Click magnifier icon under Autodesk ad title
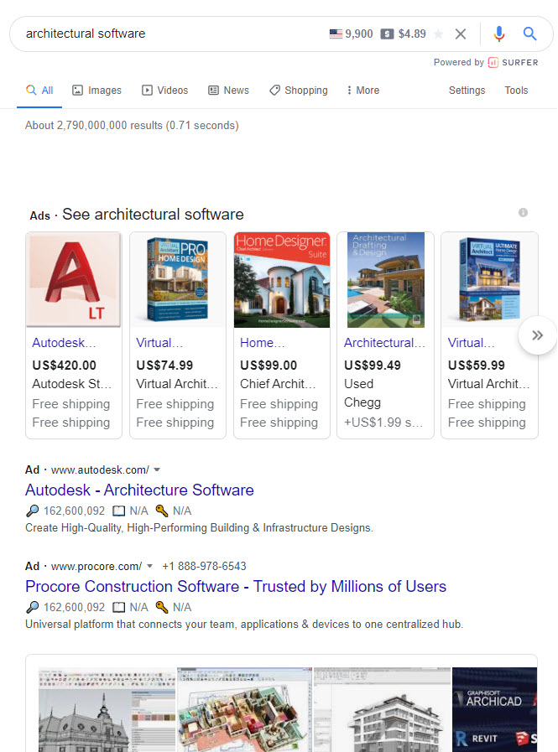 coord(33,511)
